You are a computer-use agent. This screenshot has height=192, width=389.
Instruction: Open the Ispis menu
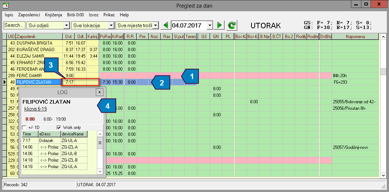9,15
